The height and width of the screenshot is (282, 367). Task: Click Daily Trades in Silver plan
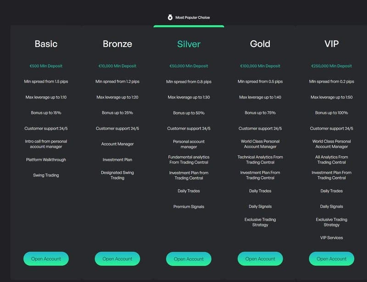[x=189, y=191]
